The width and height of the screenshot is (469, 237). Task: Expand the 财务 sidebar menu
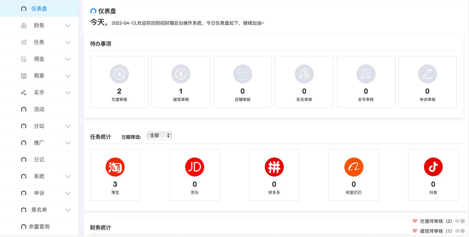(39, 25)
